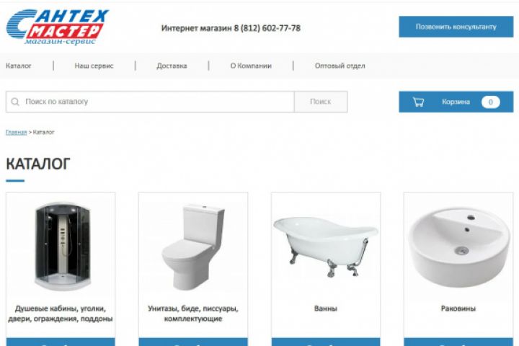519x346 pixels.
Task: Click the cart item counter badge
Action: point(491,102)
